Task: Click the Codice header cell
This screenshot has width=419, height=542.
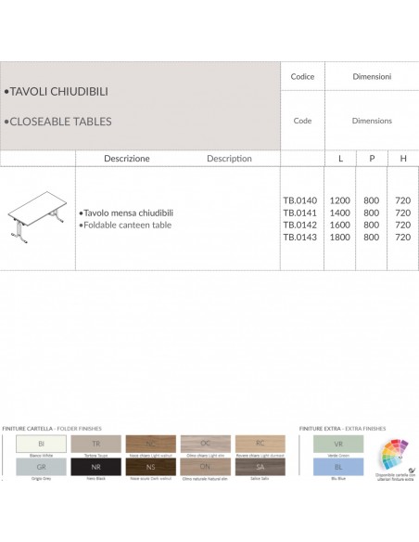Action: [x=302, y=76]
